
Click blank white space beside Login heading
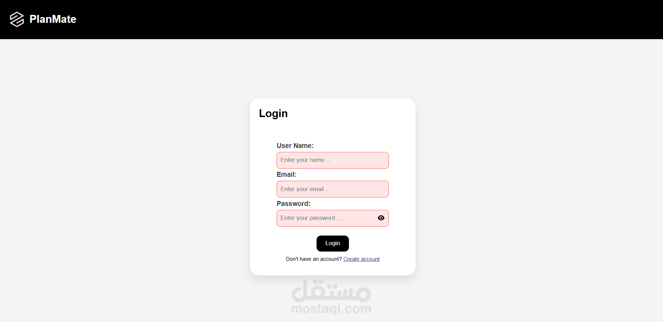[x=349, y=114]
